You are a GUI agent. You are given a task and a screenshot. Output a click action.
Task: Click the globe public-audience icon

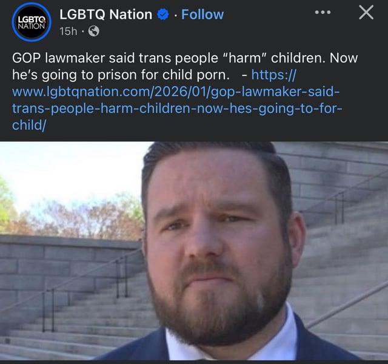coord(94,31)
